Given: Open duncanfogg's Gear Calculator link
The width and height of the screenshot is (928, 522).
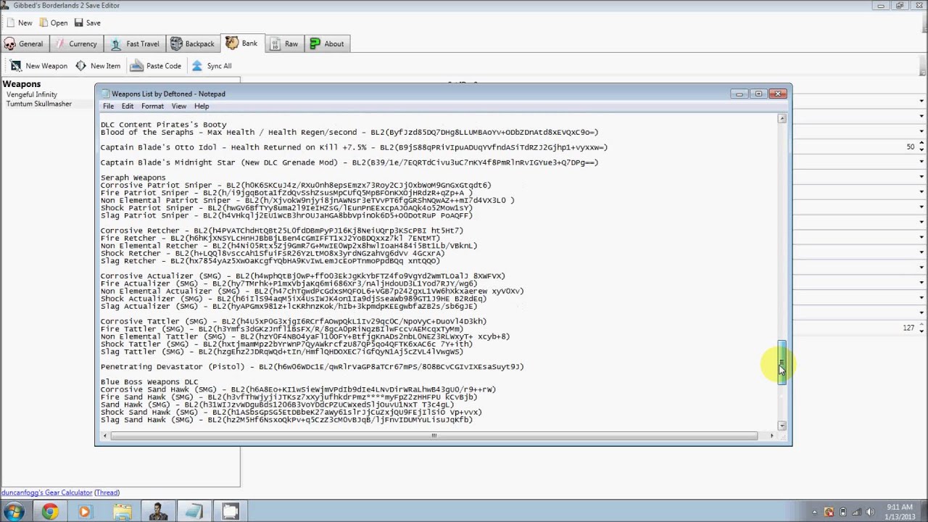Looking at the screenshot, I should click(46, 493).
